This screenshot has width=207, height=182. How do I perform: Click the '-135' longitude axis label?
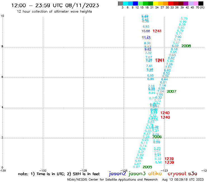[3, 171]
